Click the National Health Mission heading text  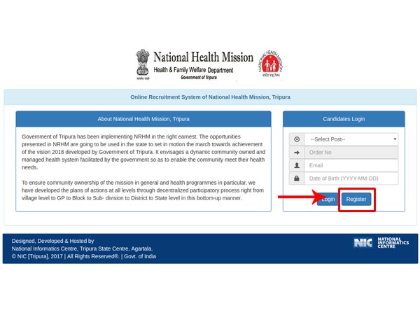(203, 57)
